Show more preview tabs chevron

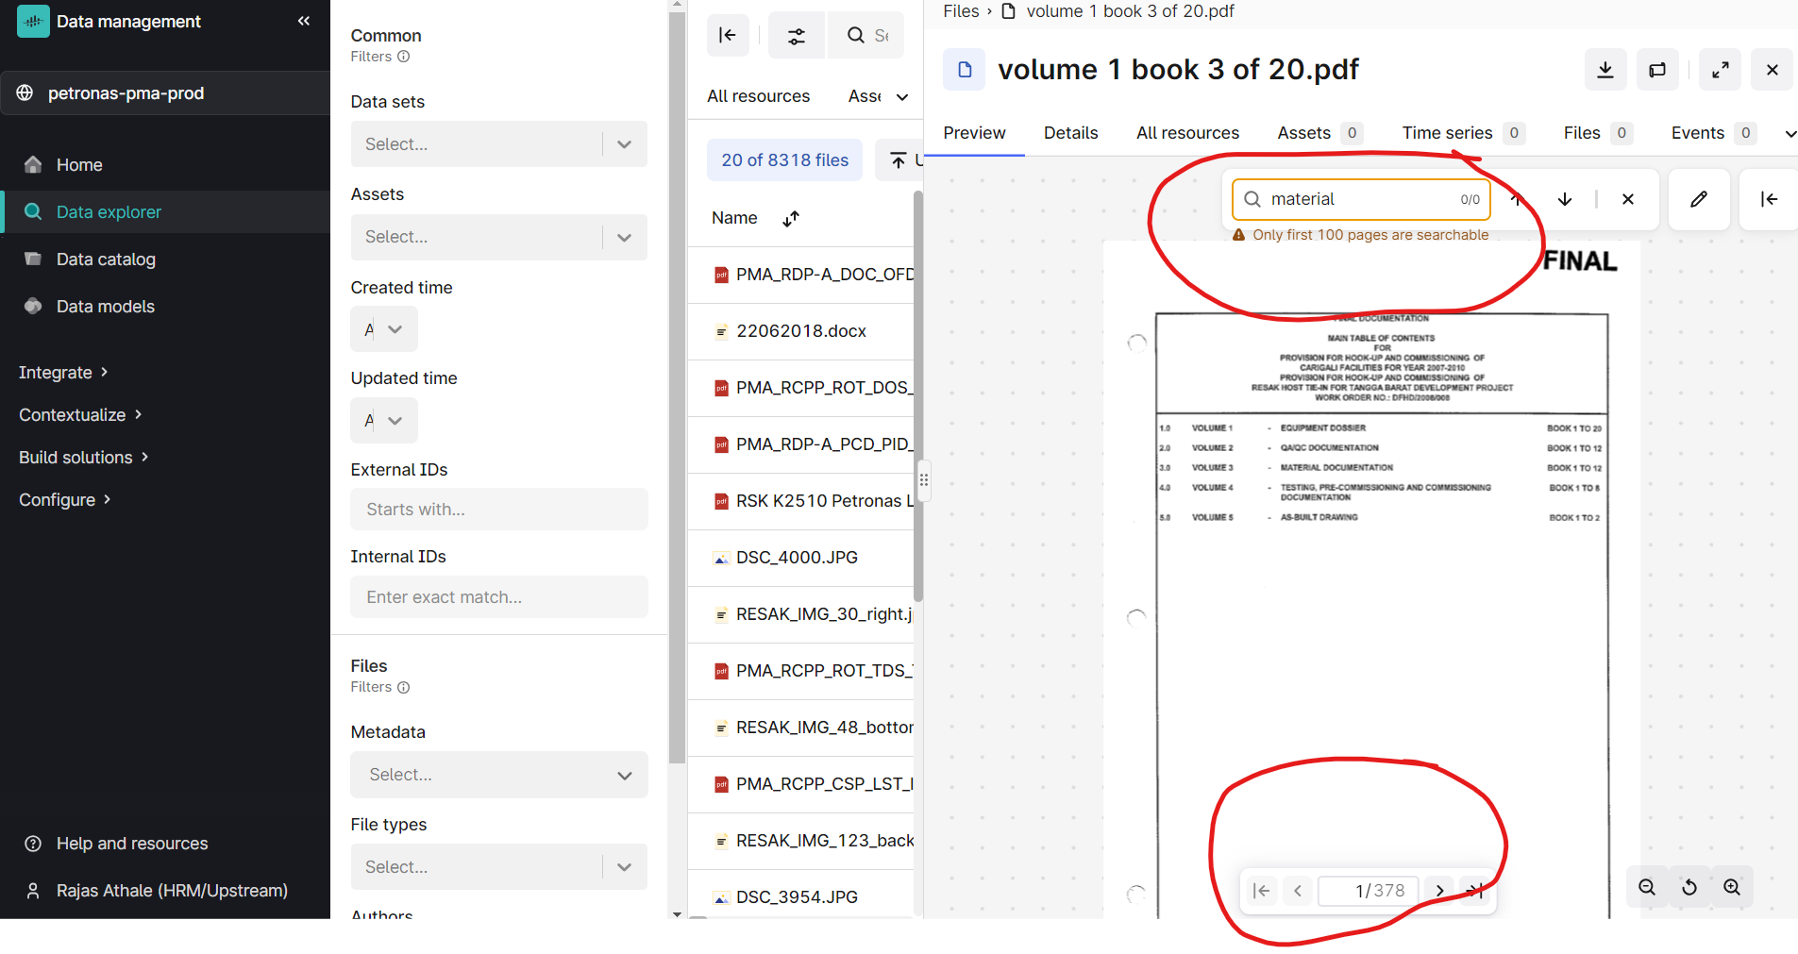(x=1790, y=134)
